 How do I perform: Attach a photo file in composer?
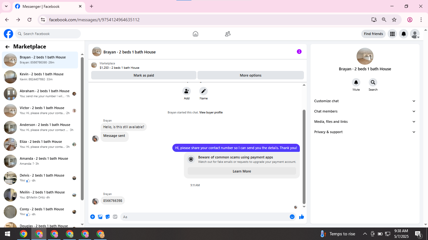pyautogui.click(x=100, y=217)
